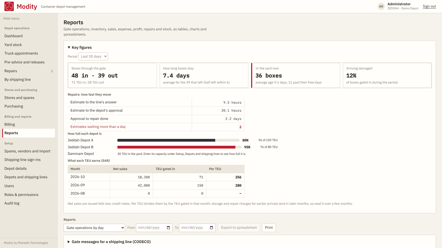Open Repairs with 3 pending
The width and height of the screenshot is (442, 248).
click(x=28, y=71)
